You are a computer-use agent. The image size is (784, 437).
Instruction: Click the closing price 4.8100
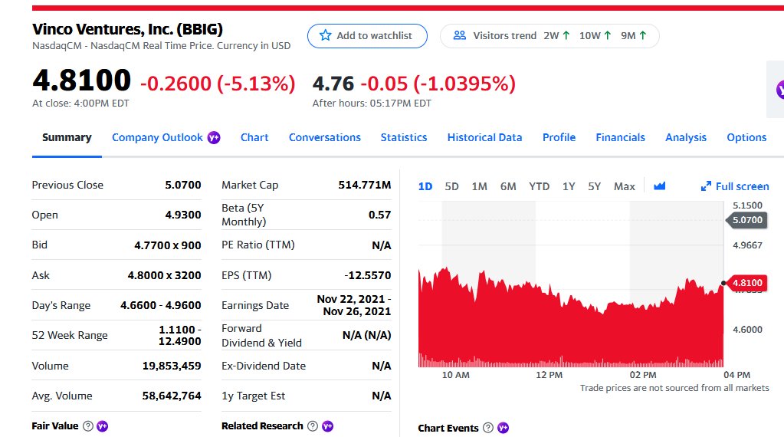[x=81, y=80]
